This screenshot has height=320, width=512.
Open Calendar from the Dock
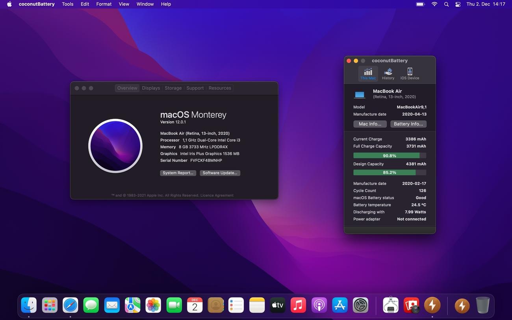[195, 305]
